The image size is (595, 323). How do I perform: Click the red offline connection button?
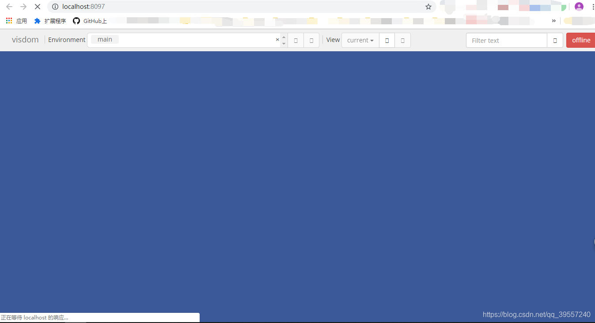coord(581,40)
